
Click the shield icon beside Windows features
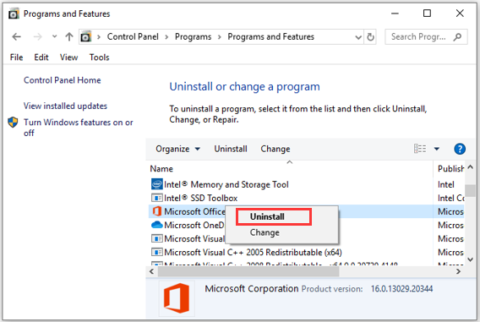13,123
